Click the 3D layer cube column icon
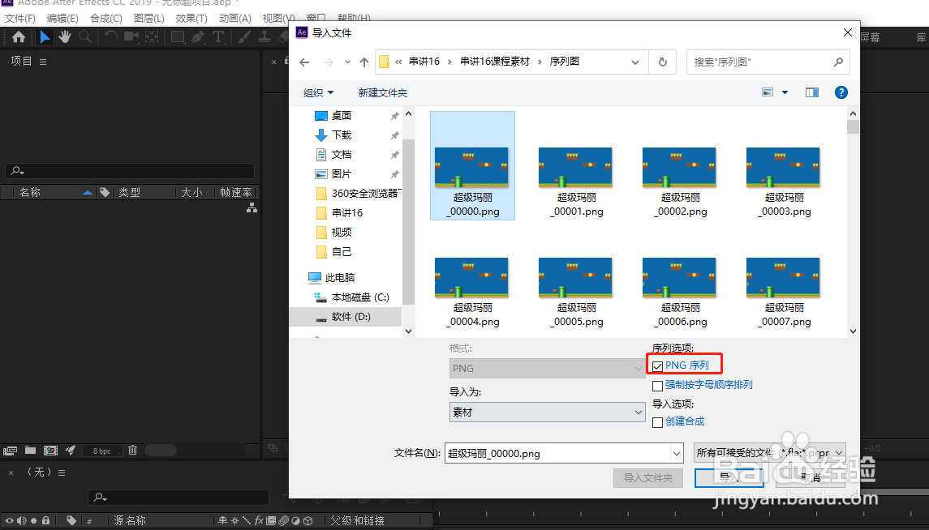929x530 pixels. [x=308, y=520]
